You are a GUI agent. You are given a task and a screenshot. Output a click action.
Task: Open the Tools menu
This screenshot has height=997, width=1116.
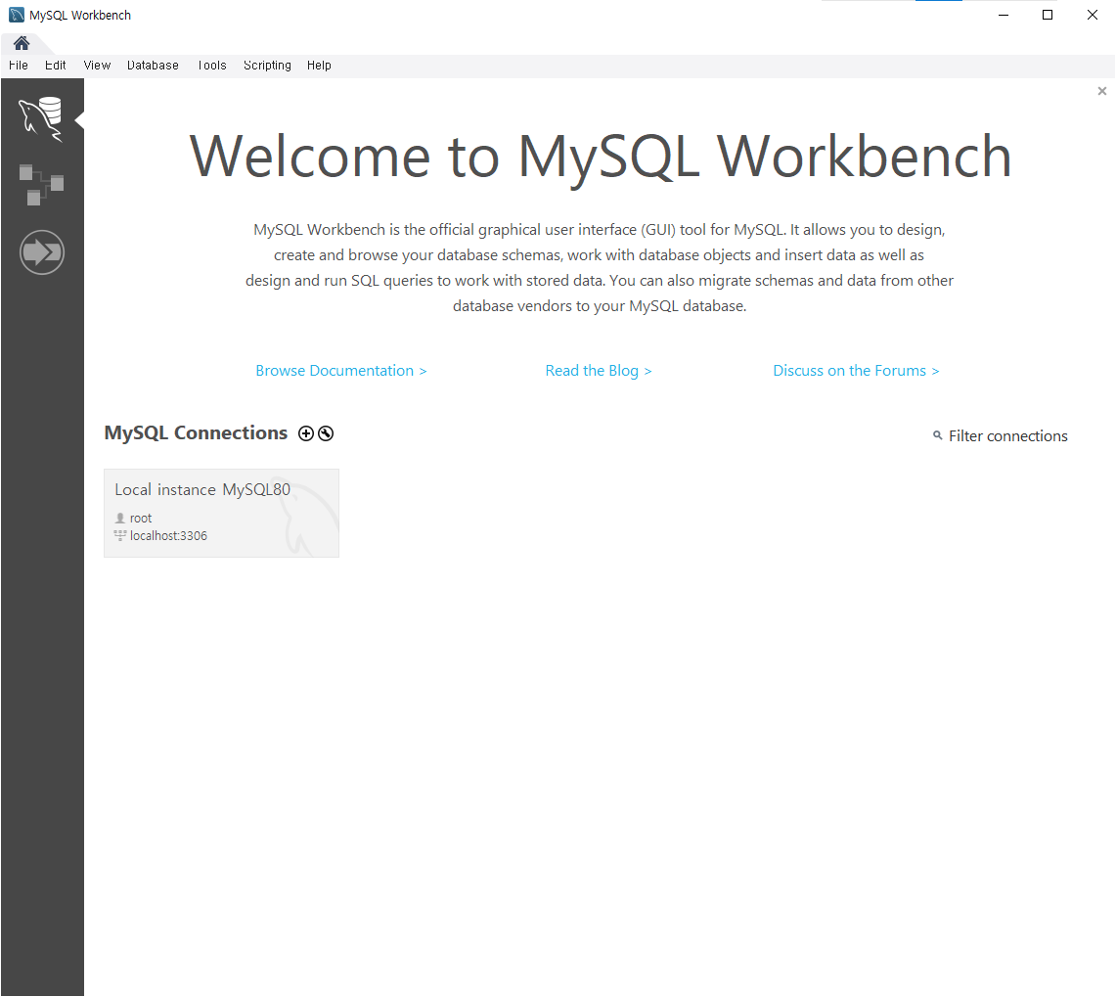point(212,66)
